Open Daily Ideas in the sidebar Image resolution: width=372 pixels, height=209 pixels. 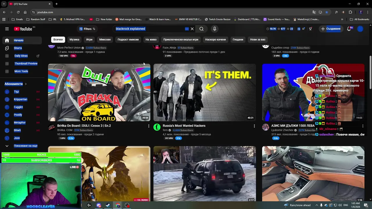click(21, 56)
